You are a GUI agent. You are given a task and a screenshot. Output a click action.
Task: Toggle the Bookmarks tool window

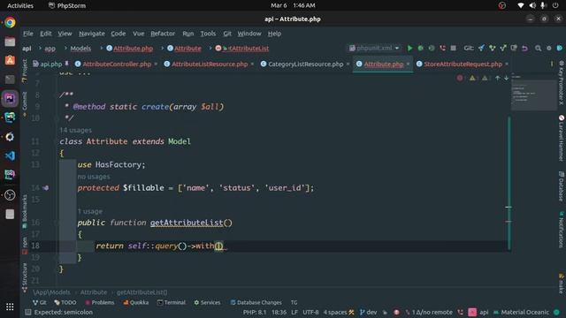coord(25,211)
